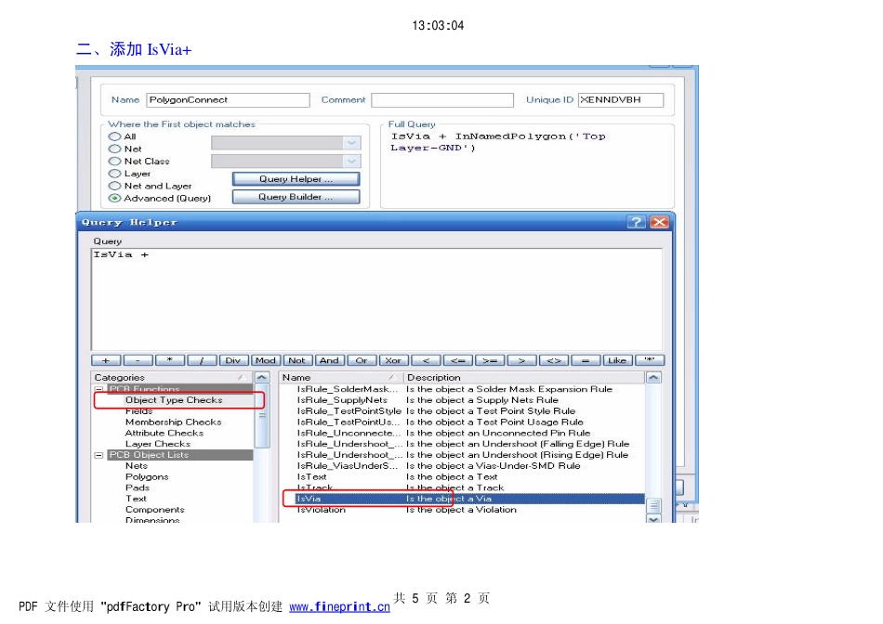
Task: Insert the slash divide operator
Action: tap(203, 360)
